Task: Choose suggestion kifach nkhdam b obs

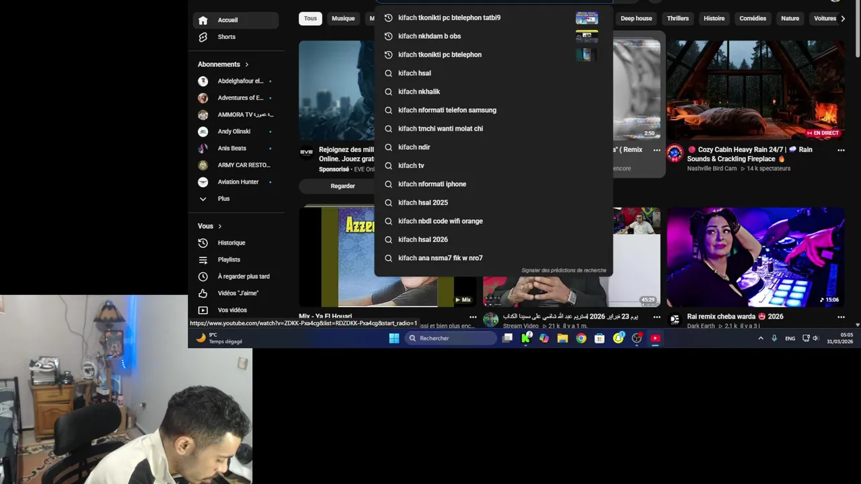Action: 493,36
